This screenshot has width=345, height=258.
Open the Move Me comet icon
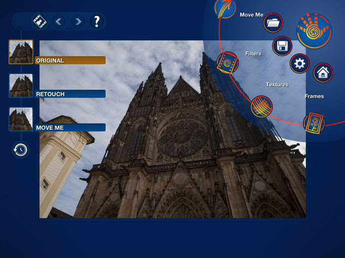(225, 9)
